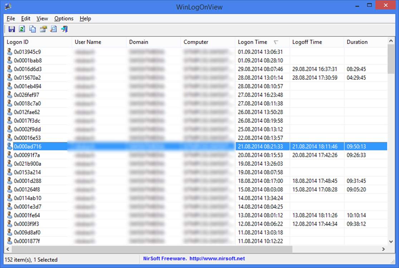Sort by the Duration column header
Viewport: 399px width, 268px height.
coord(366,42)
